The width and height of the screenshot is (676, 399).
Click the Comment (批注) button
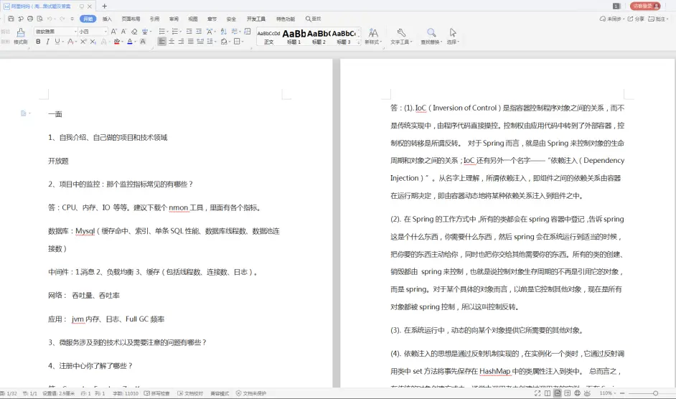658,19
